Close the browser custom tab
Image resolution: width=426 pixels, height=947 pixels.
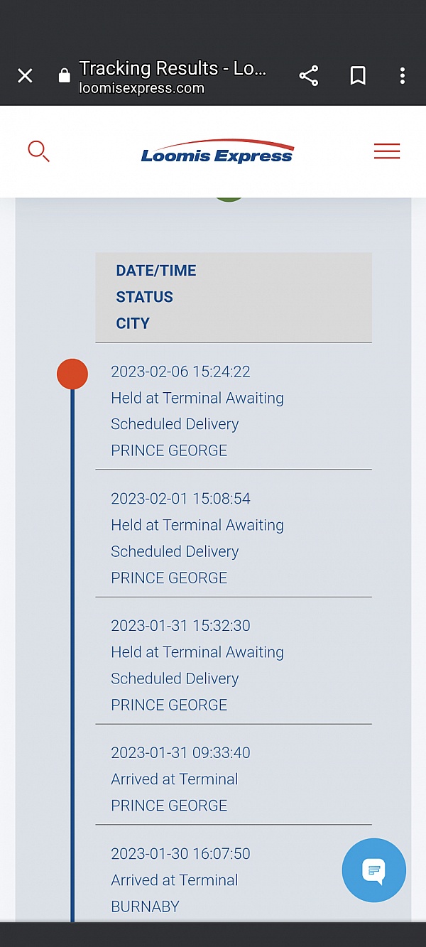click(25, 76)
